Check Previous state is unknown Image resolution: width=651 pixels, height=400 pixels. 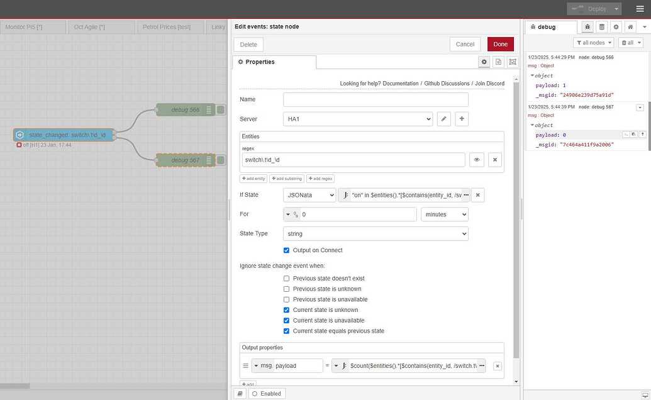[x=286, y=289]
